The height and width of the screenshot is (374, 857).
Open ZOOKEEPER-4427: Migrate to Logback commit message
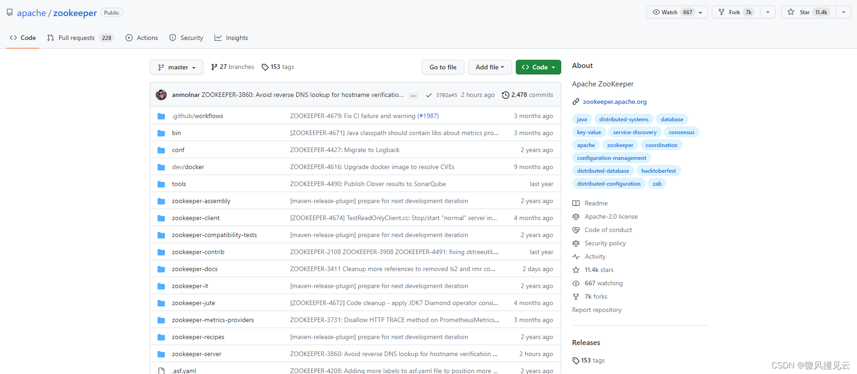[x=344, y=150]
